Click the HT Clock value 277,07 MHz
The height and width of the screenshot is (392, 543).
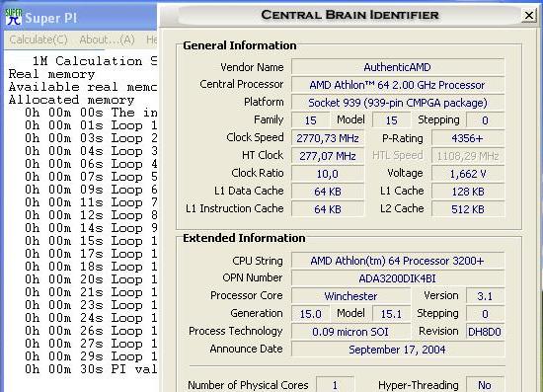(x=328, y=156)
